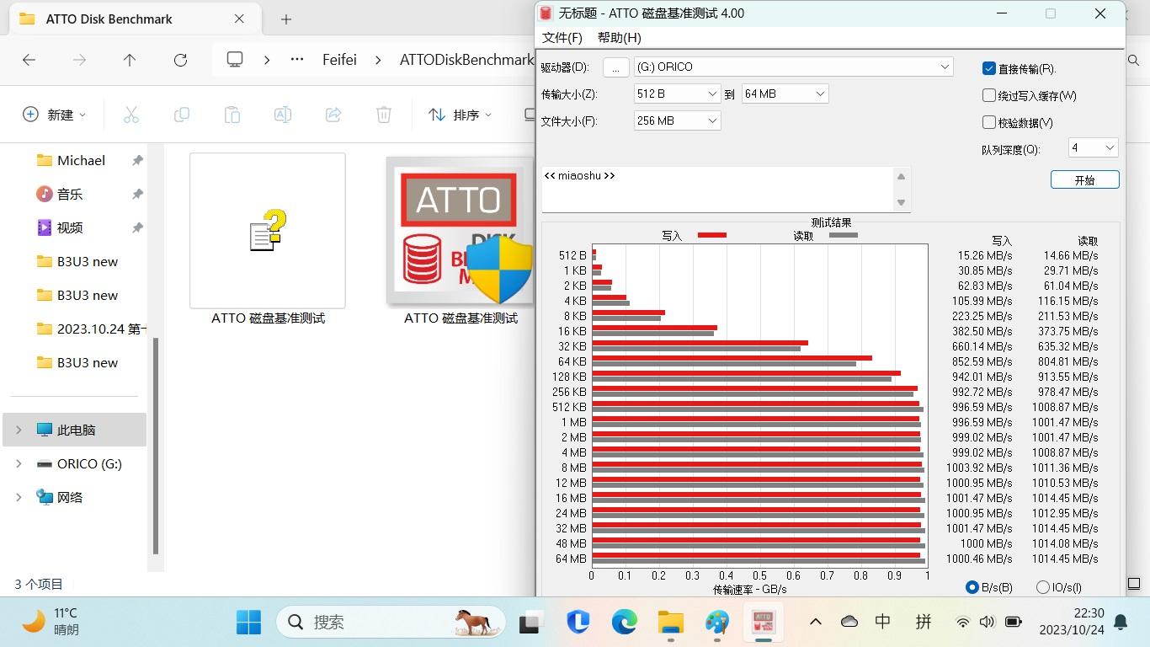The width and height of the screenshot is (1150, 647).
Task: Open the Windows Start menu
Action: tap(248, 623)
